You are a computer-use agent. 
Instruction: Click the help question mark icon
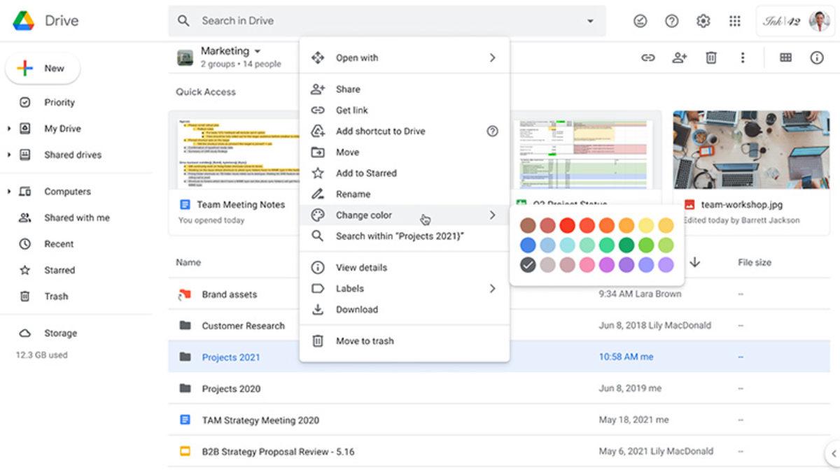tap(671, 20)
